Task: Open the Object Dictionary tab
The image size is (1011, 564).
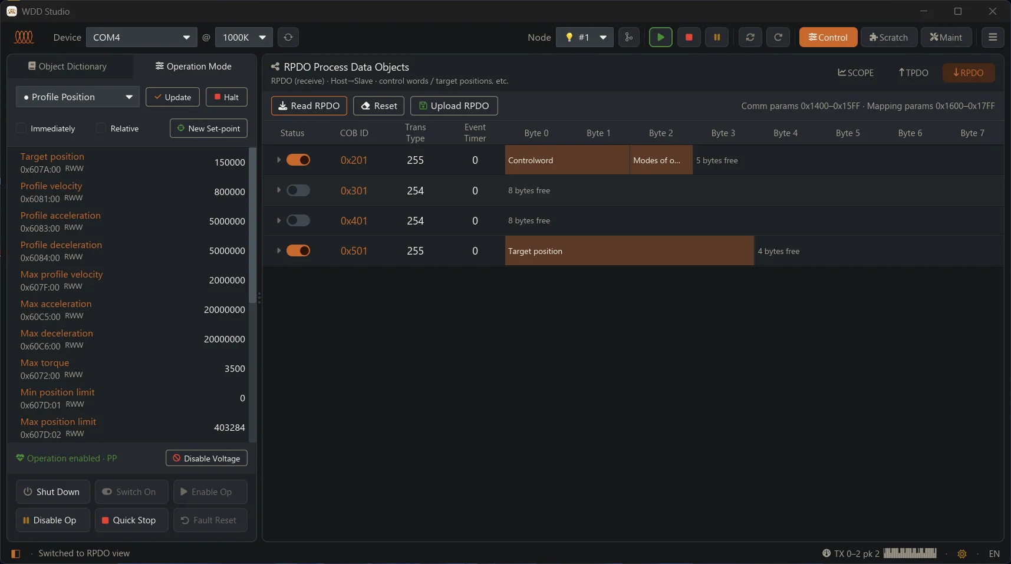Action: pyautogui.click(x=68, y=66)
